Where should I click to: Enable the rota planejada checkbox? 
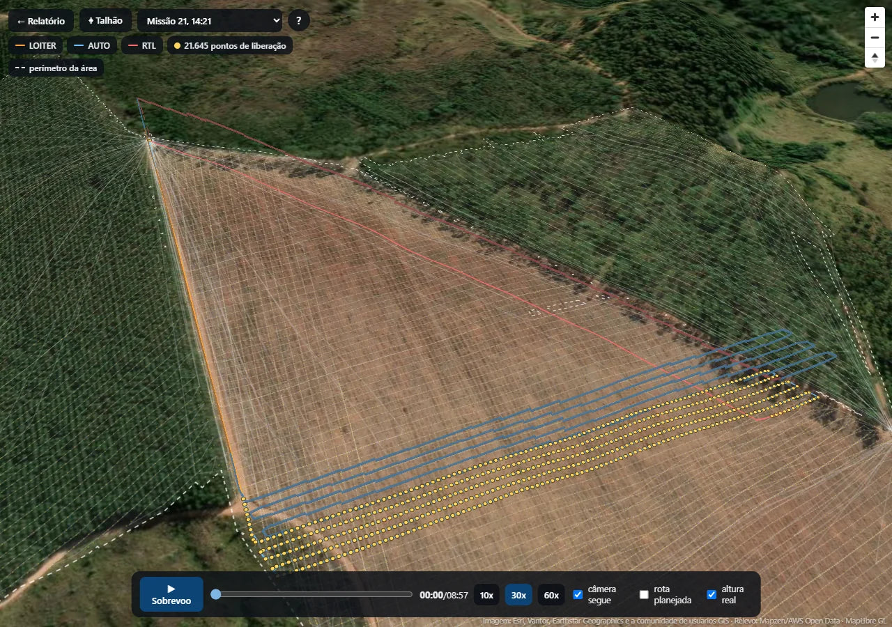[x=644, y=594]
